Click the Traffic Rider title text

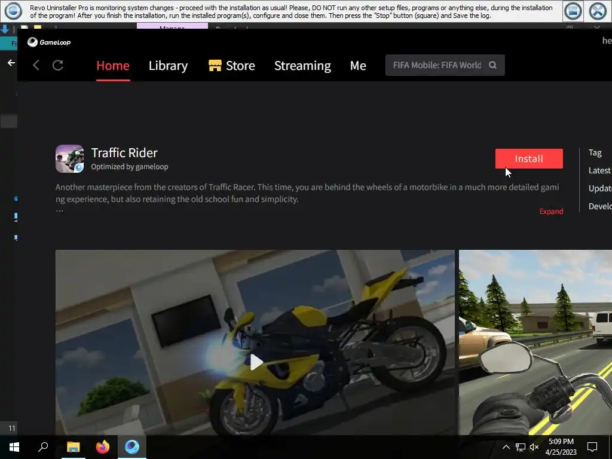tap(124, 152)
